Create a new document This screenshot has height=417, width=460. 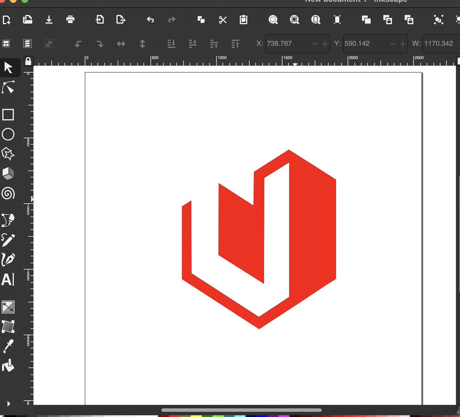(x=6, y=20)
